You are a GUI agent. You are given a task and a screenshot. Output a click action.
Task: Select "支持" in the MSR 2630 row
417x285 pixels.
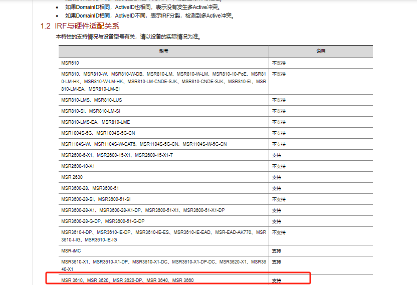click(x=277, y=177)
